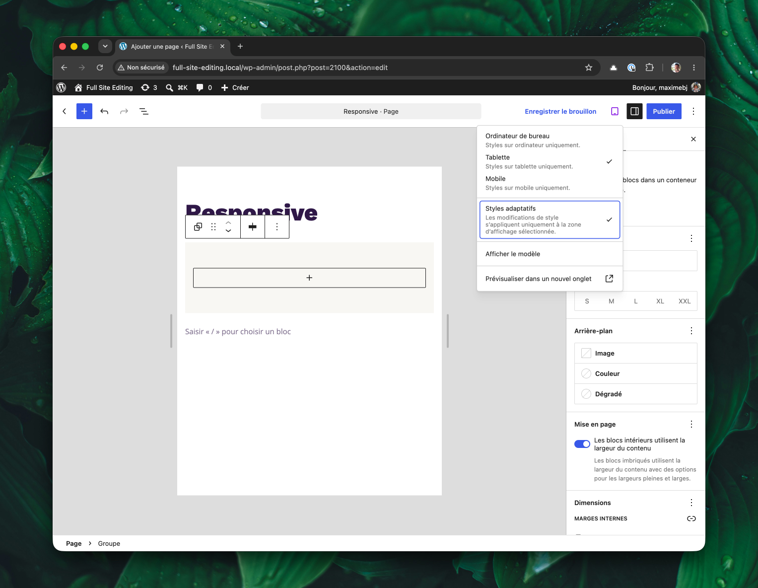Open browser extensions puzzle icon

click(x=649, y=68)
